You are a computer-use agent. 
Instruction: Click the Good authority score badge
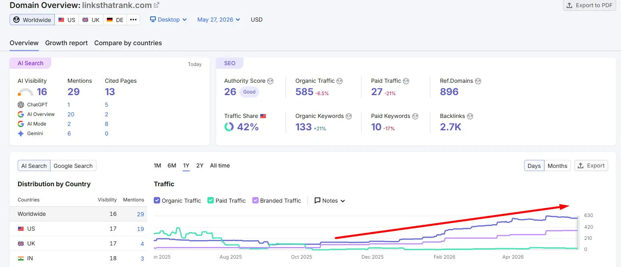click(249, 92)
